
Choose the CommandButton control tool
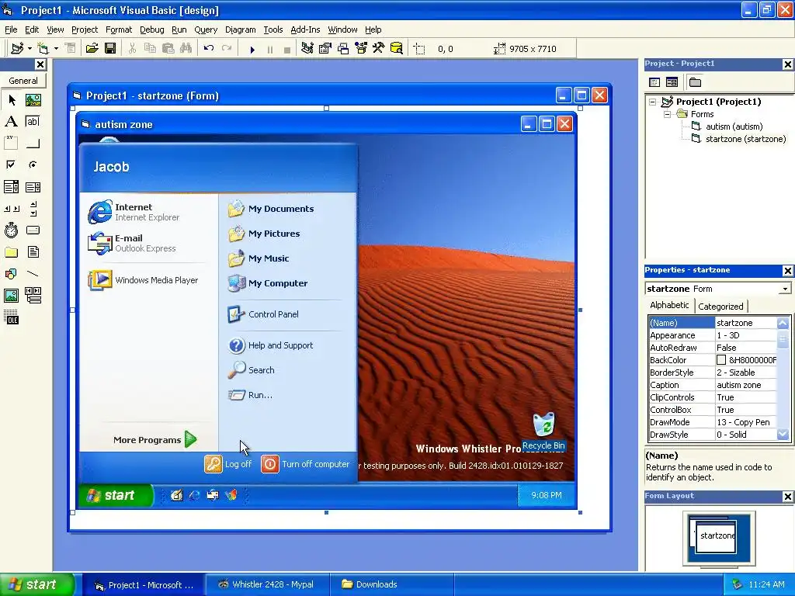[33, 144]
